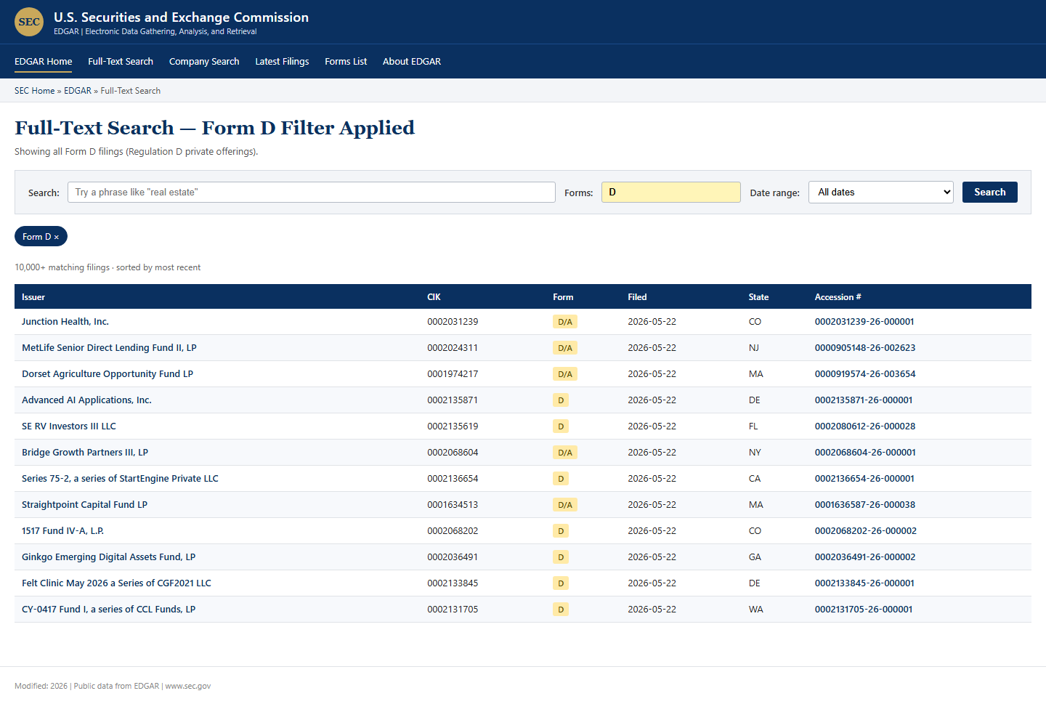Open accession 0000919574-26-003654
The width and height of the screenshot is (1046, 704).
tap(865, 374)
